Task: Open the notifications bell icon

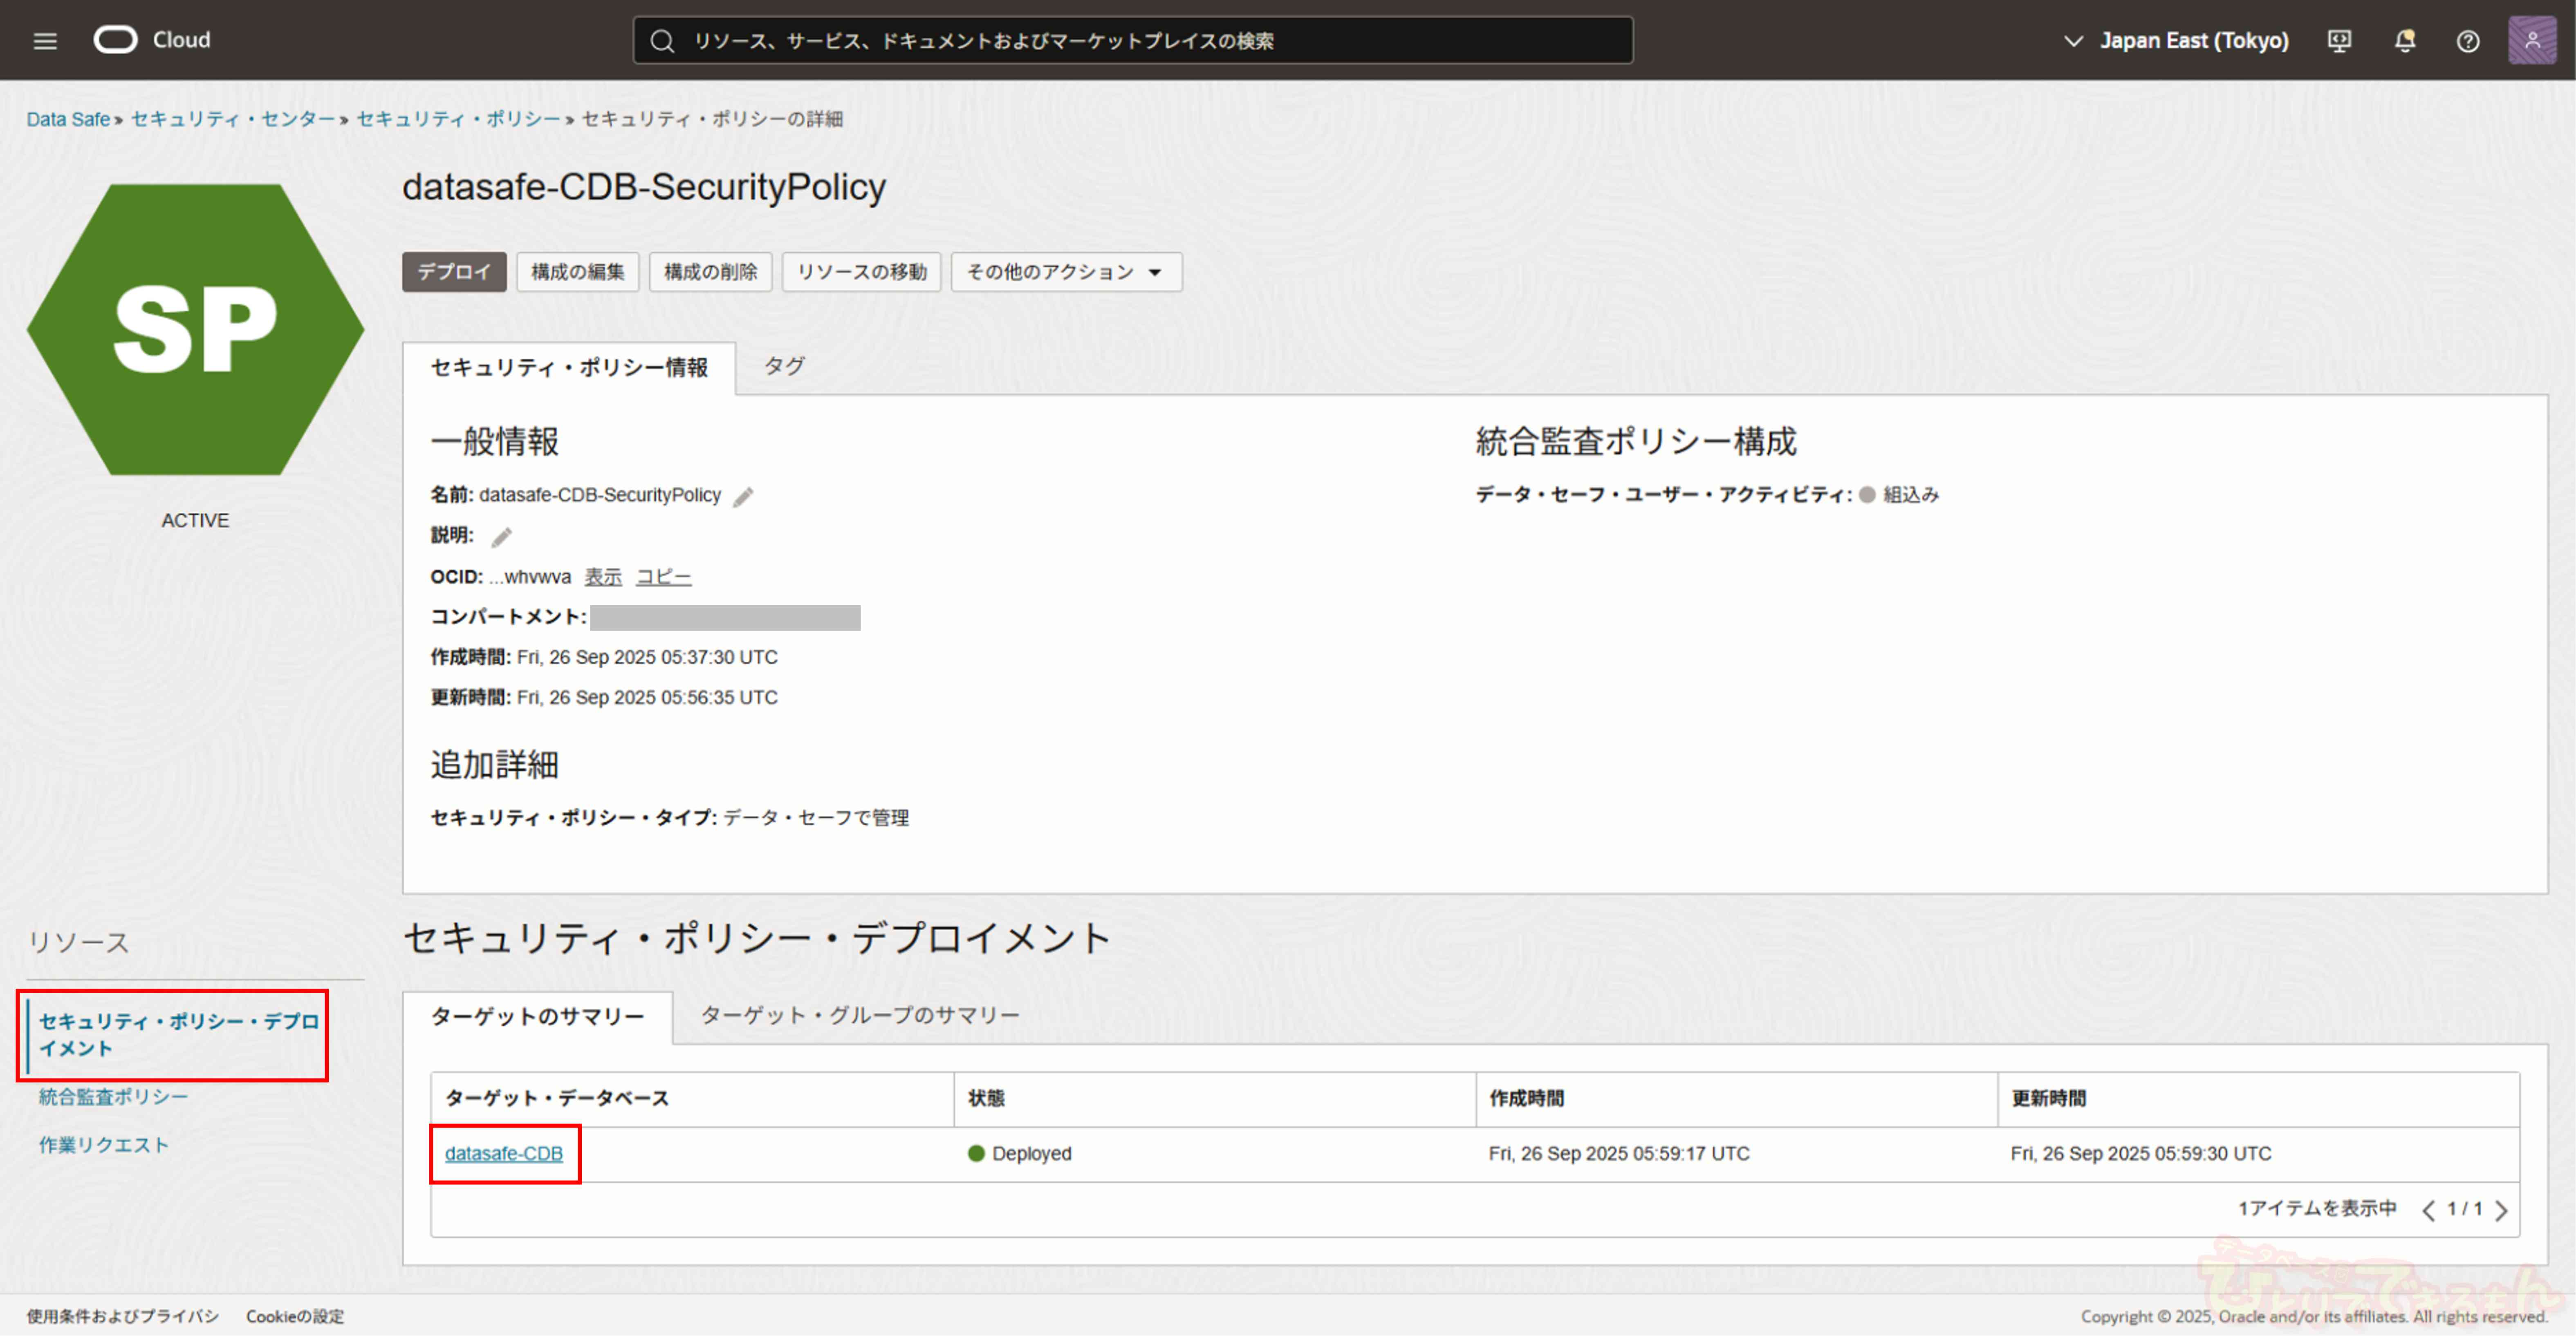Action: [x=2405, y=41]
